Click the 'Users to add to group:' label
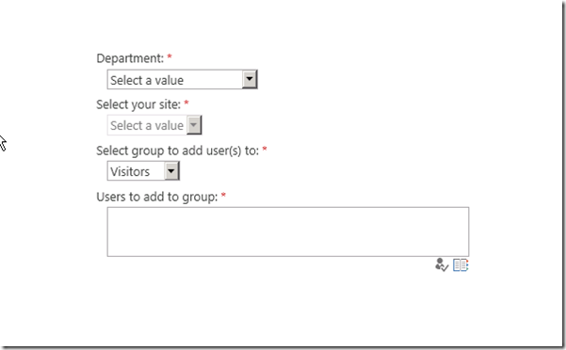 [x=157, y=197]
